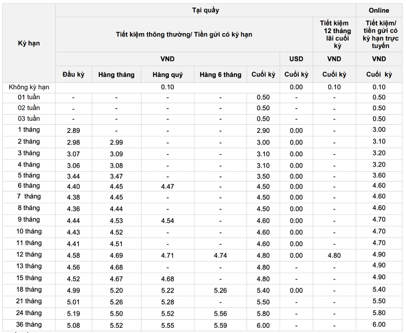Screen dimensions: 406x333
Task: Select the '01 tuần' row label
Action: pyautogui.click(x=29, y=97)
